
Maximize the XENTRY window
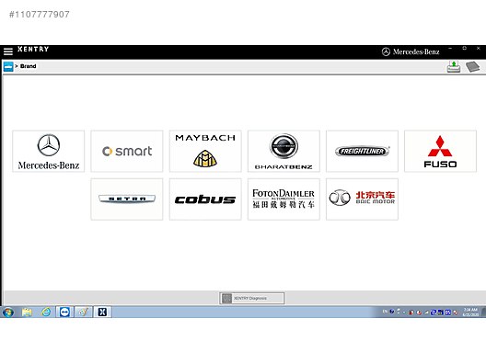pos(464,49)
